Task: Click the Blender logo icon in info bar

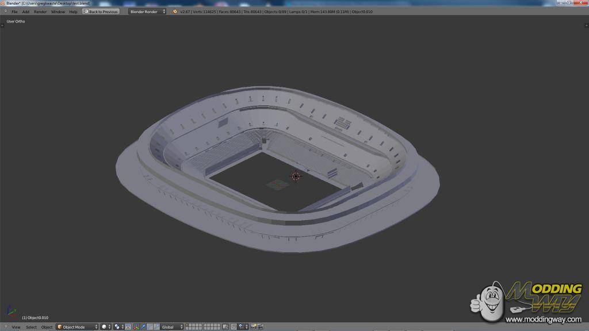Action: pos(175,11)
